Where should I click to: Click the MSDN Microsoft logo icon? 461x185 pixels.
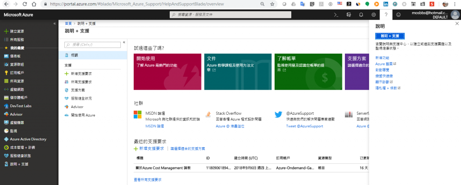click(138, 115)
